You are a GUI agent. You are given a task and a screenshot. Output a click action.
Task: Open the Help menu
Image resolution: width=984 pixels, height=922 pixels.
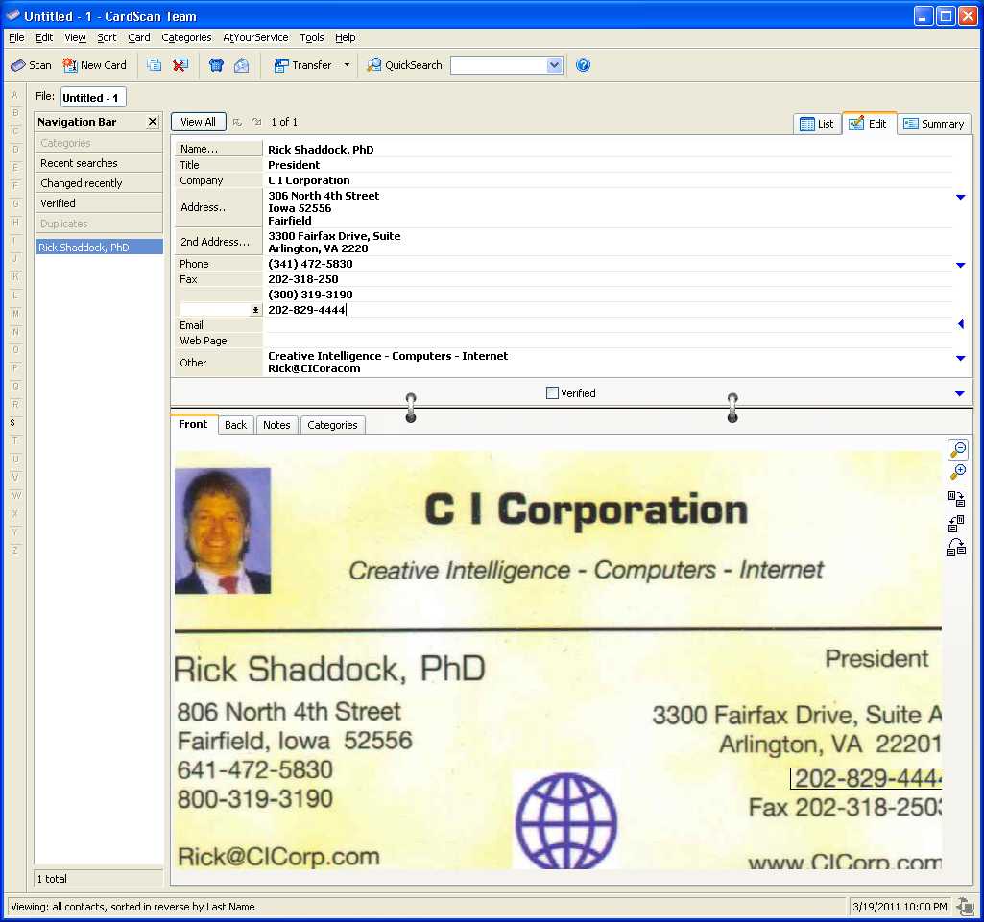point(346,37)
